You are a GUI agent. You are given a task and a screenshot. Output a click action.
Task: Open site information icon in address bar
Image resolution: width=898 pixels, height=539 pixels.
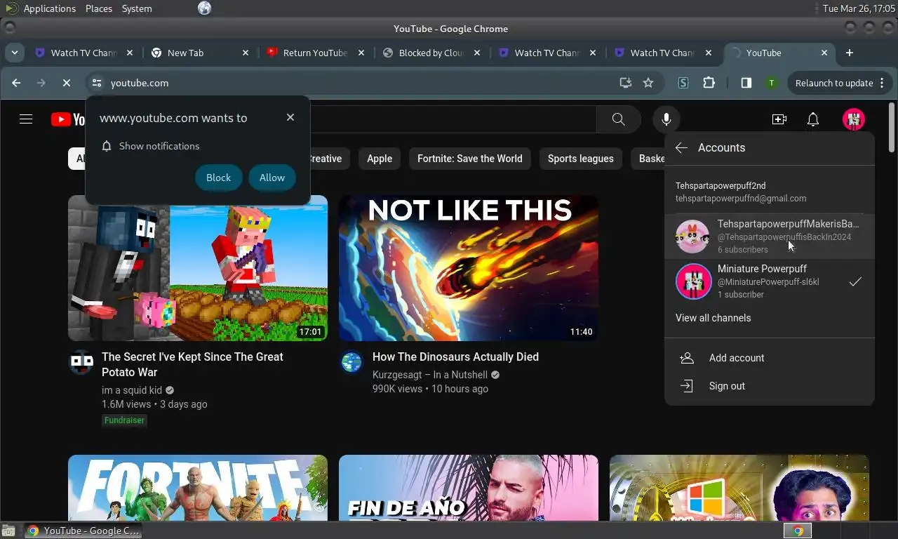[x=97, y=83]
